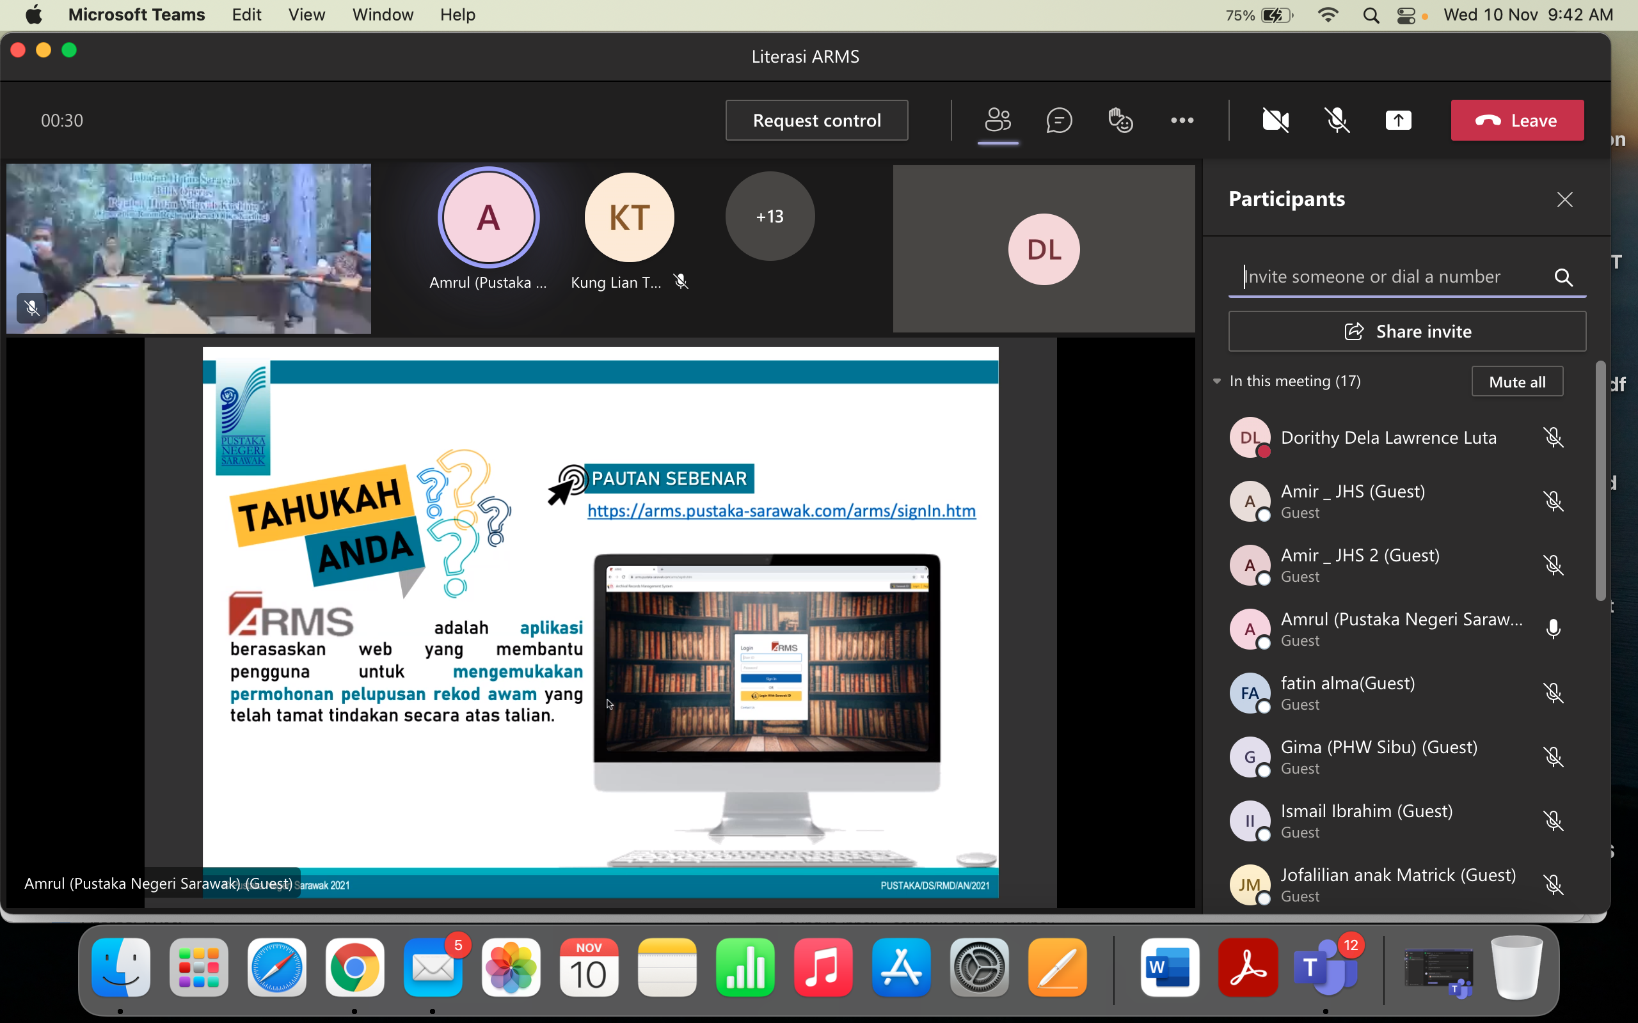
Task: Open System Preferences from the Dock
Action: tap(979, 967)
